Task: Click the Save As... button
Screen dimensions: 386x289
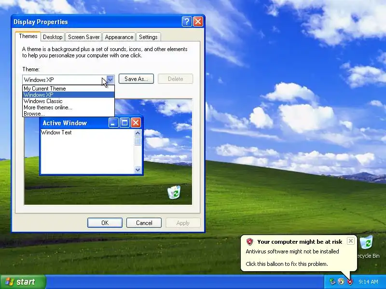Action: point(136,79)
